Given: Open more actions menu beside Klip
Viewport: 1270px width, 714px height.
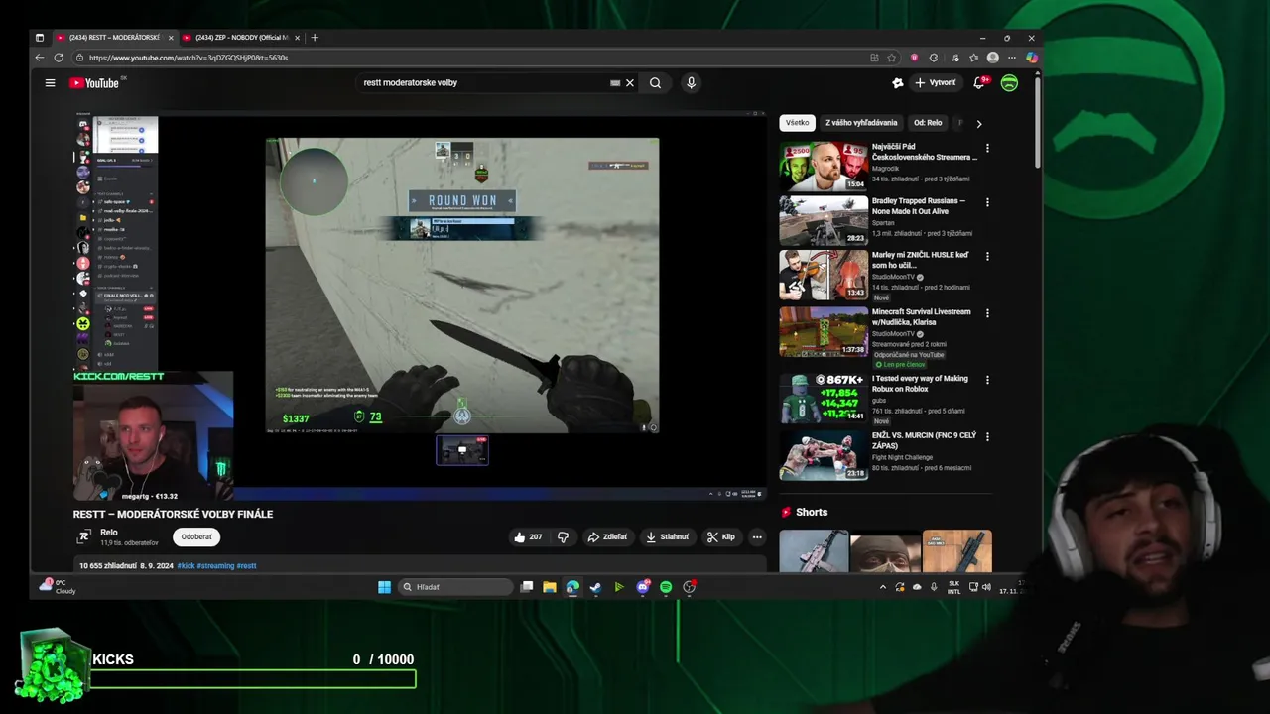Looking at the screenshot, I should [x=757, y=537].
